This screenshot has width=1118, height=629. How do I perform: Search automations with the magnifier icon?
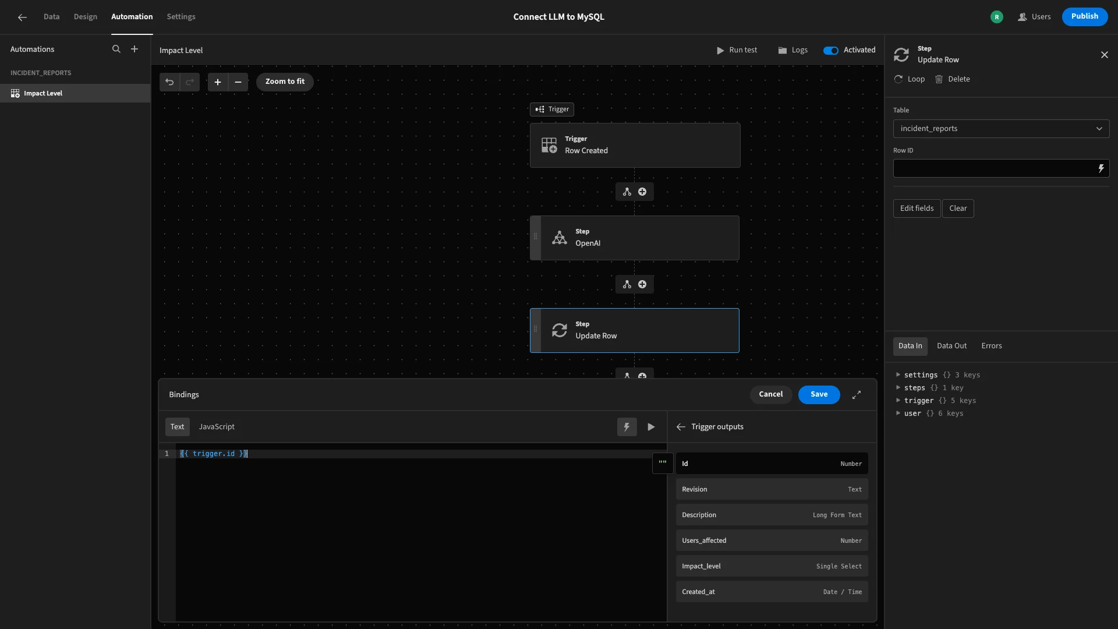coord(116,50)
